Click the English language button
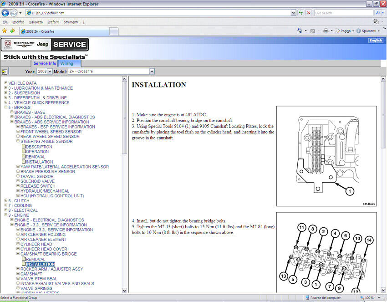Screen dimensions: 387x302 [375, 41]
